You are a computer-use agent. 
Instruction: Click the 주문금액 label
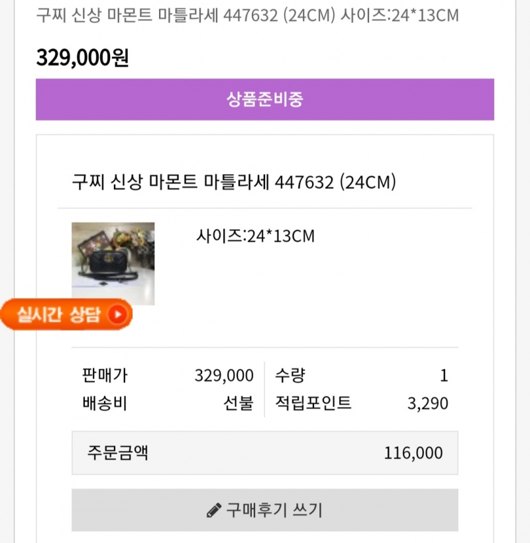click(x=117, y=453)
